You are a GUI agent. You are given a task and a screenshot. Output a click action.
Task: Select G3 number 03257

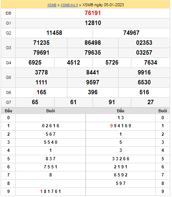coord(144,52)
